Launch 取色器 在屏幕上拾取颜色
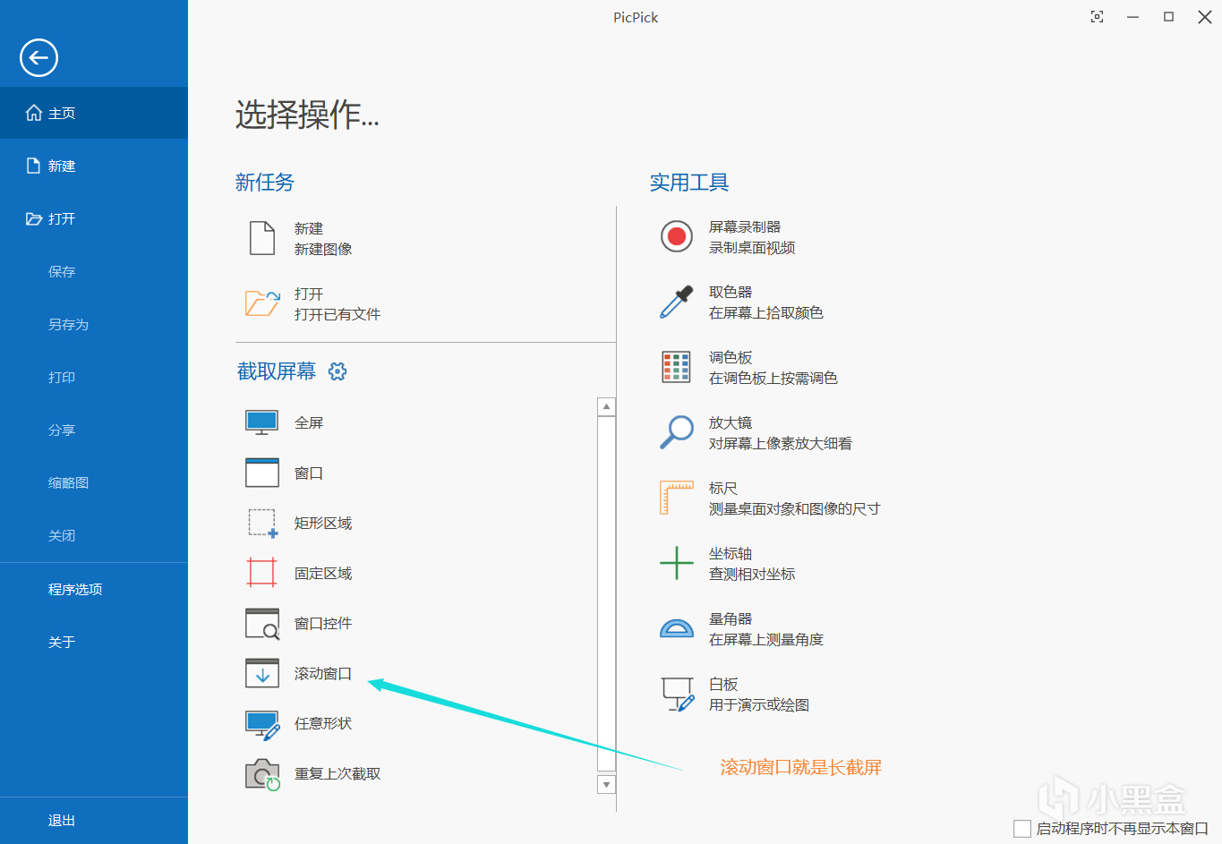Viewport: 1222px width, 844px height. (x=766, y=303)
